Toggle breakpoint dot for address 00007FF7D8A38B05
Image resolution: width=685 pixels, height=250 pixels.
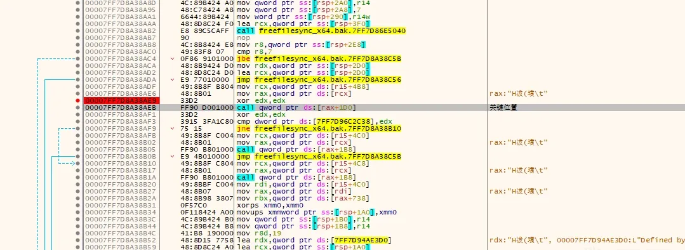pos(77,149)
